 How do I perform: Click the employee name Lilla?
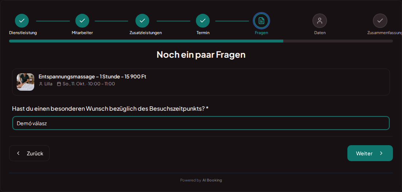(48, 84)
